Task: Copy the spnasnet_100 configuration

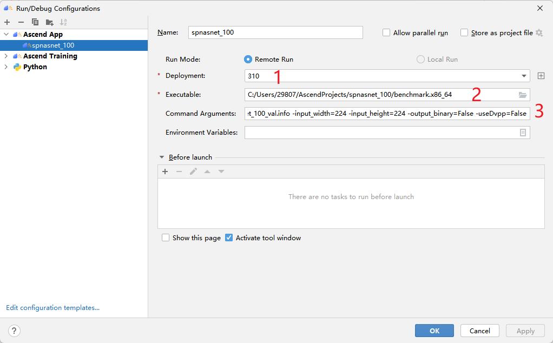Action: click(34, 22)
